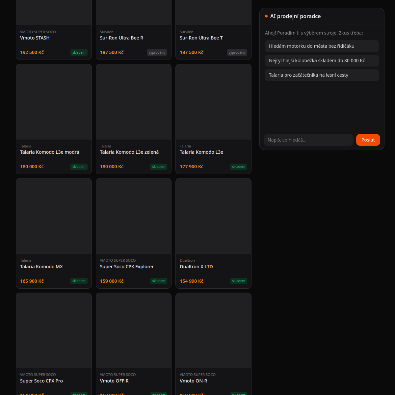The height and width of the screenshot is (395, 395).
Task: Open Talaria Komodo L3e modrá product image
Action: (54, 102)
